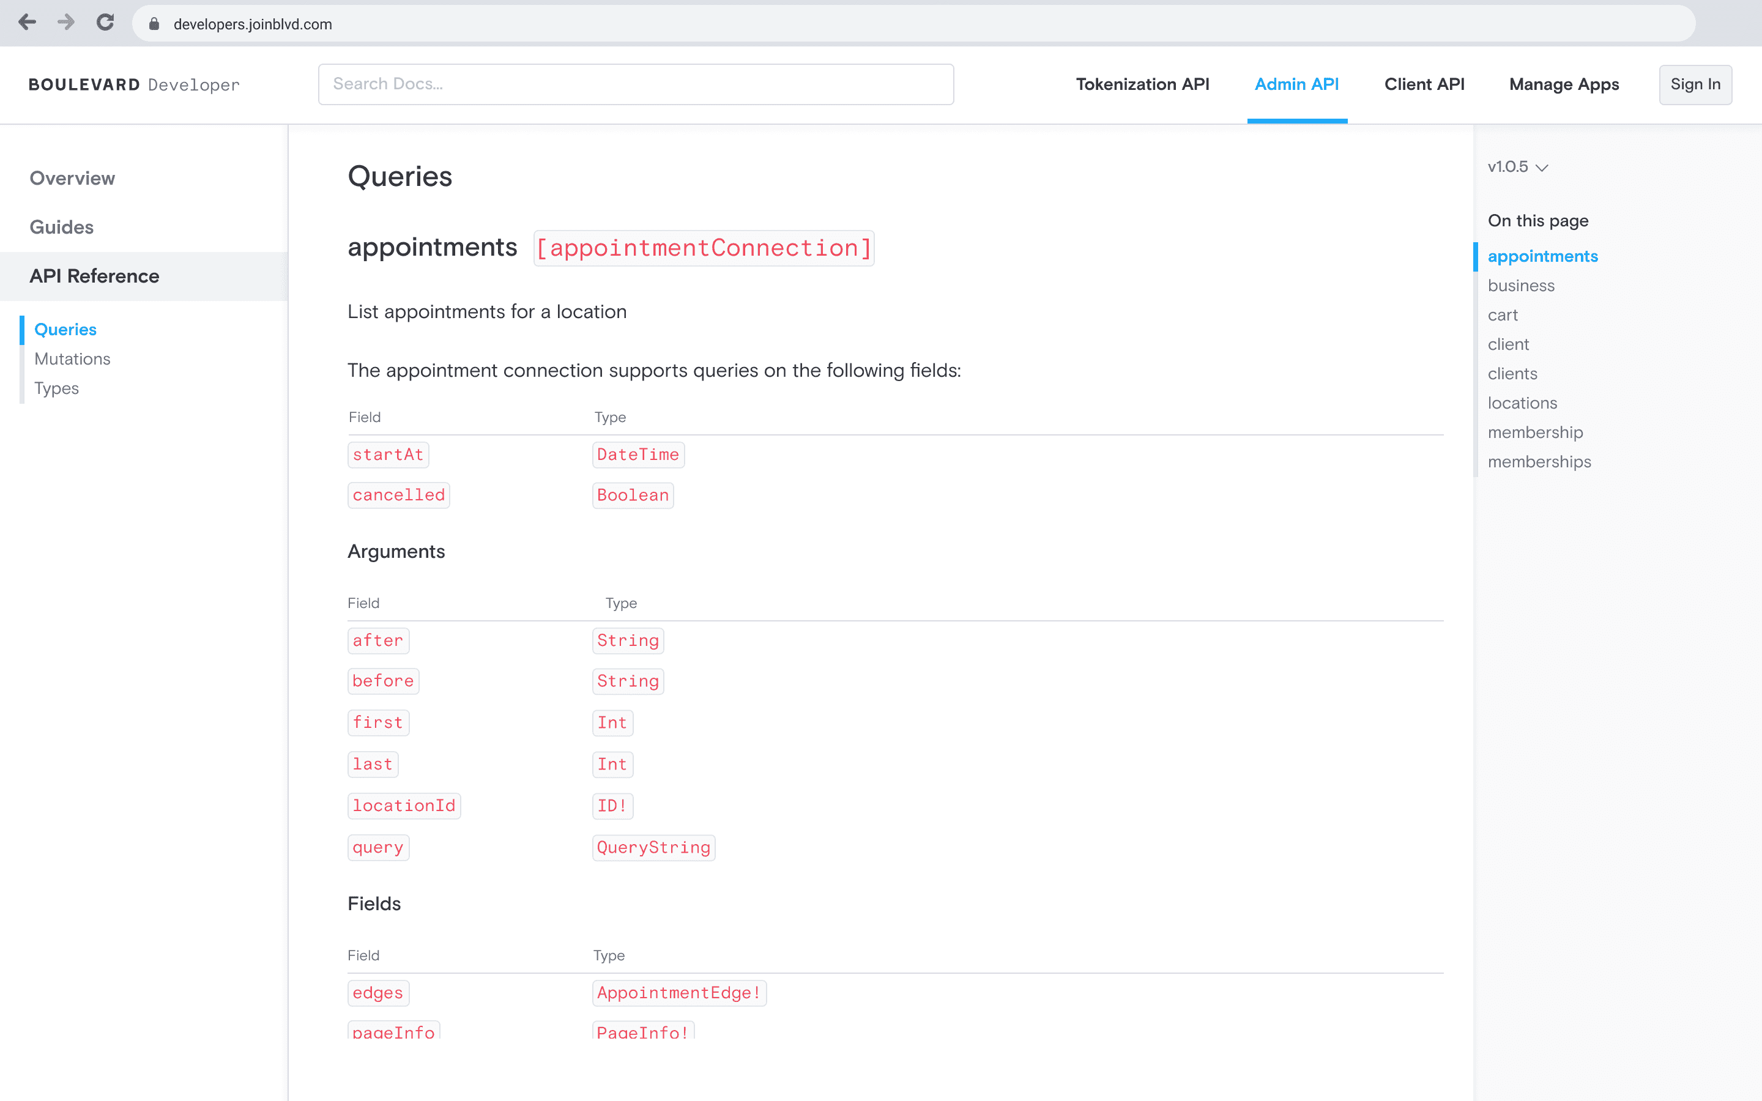Click the browser forward arrow
Screen dimensions: 1762x1101
pyautogui.click(x=66, y=23)
